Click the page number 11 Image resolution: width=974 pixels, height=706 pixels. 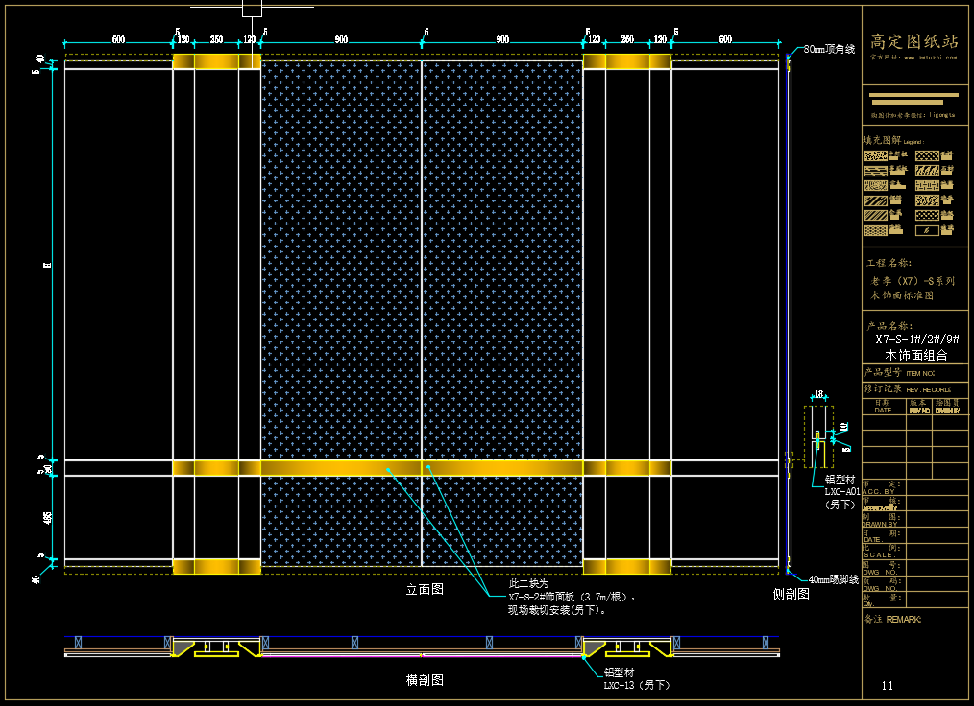point(887,686)
